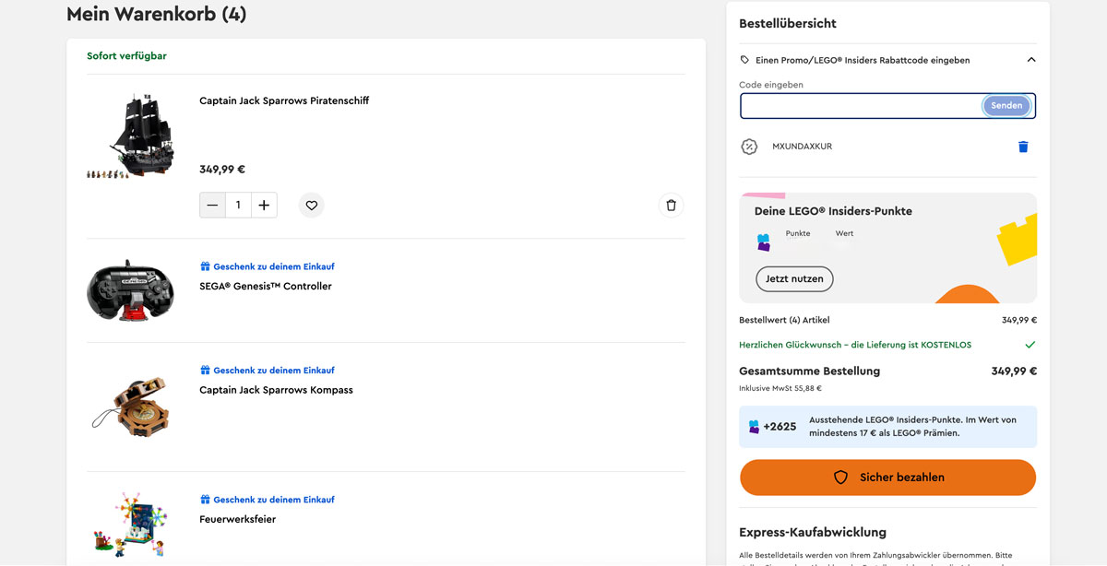The height and width of the screenshot is (566, 1107).
Task: Collapse the promo code section chevron
Action: click(1030, 60)
